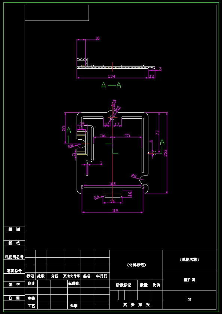
Task: Click the "旧底图总号" cell
Action: pos(14,257)
